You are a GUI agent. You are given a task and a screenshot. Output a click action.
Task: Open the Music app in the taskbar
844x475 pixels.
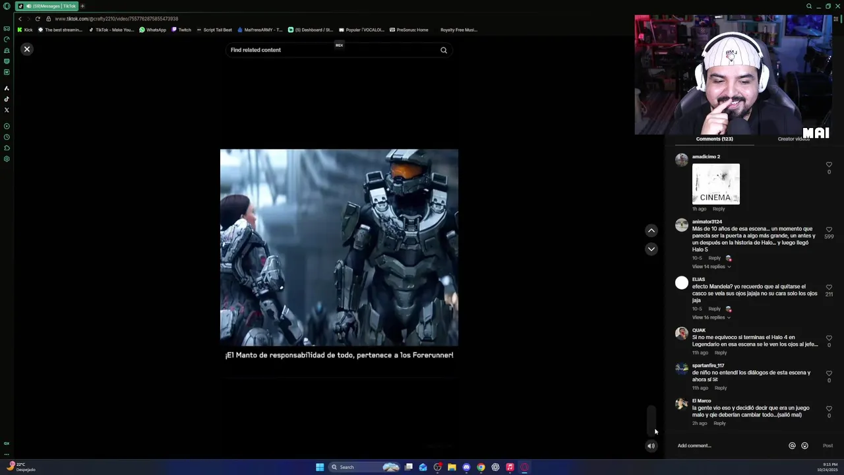(510, 467)
